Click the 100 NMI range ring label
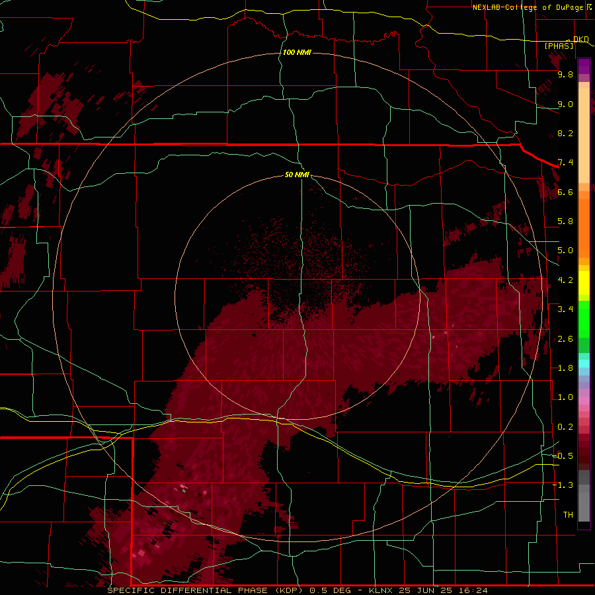The image size is (595, 595). pos(297,52)
